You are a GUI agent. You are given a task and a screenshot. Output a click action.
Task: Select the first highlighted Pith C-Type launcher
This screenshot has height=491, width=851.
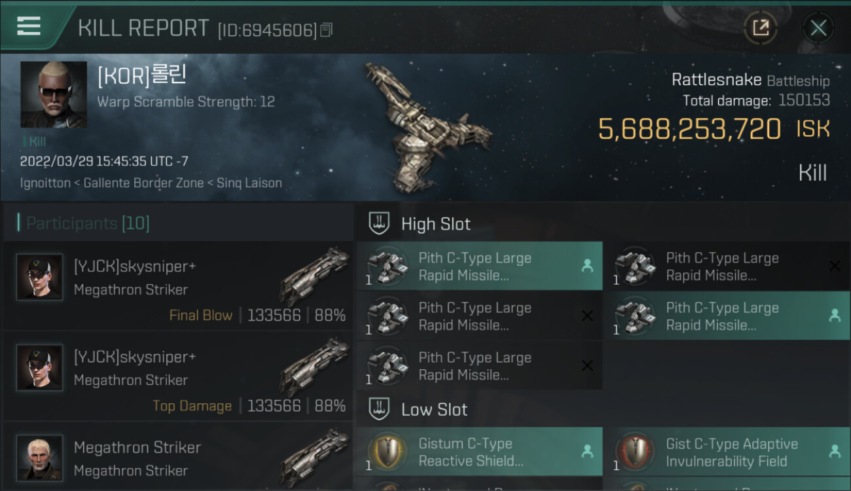[479, 266]
